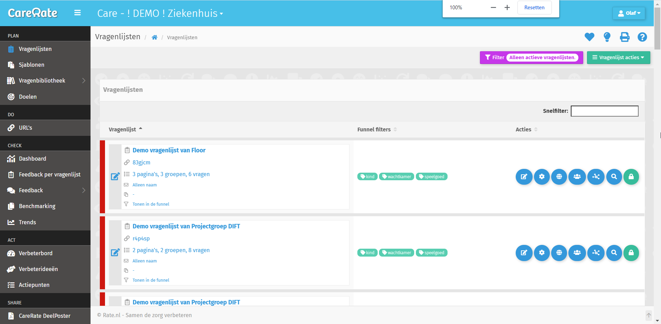Open settings gear for r4p4sp questionnaire
Screen dimensions: 661x324
click(542, 253)
